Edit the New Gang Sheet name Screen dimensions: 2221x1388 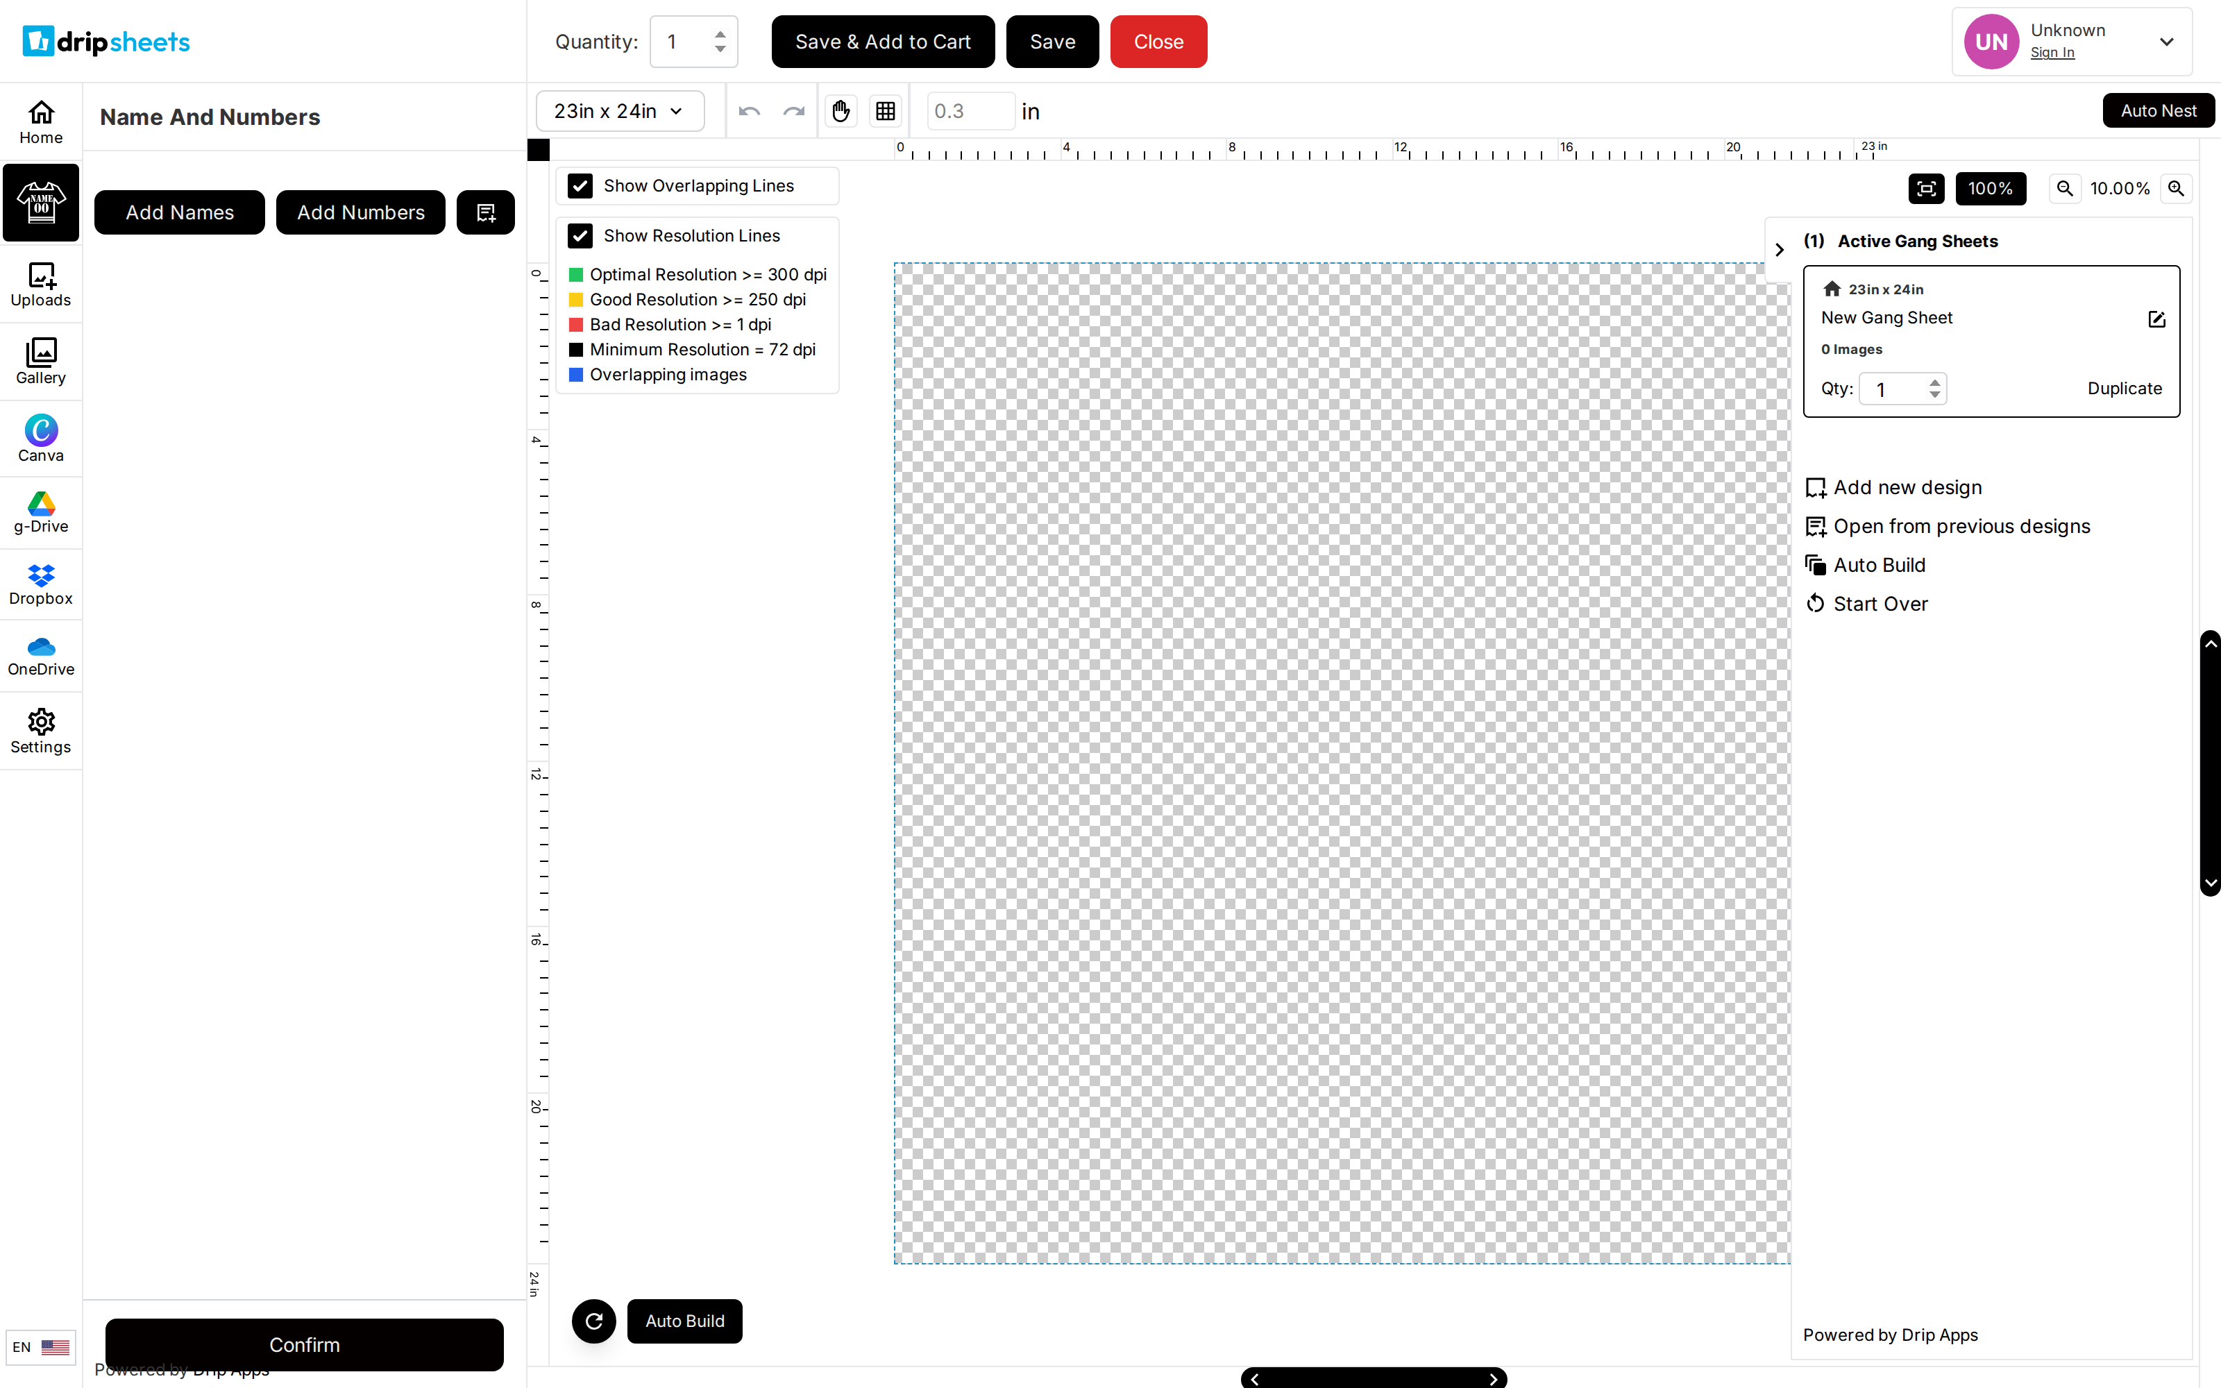(x=2156, y=319)
